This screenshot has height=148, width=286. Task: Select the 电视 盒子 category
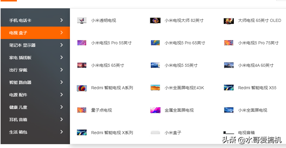coord(35,33)
